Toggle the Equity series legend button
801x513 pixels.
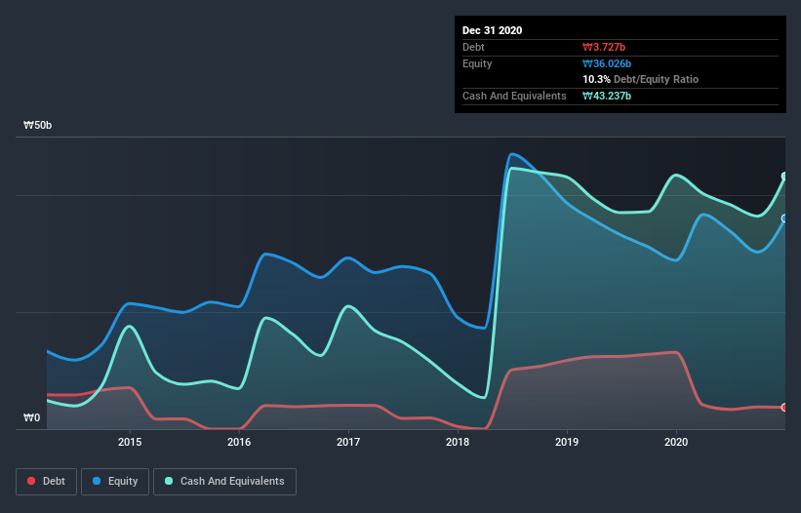115,482
